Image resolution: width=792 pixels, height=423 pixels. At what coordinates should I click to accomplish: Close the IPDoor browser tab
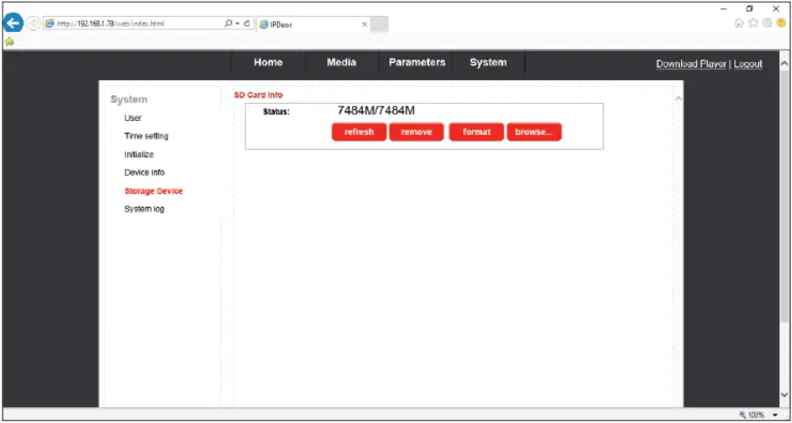click(364, 24)
